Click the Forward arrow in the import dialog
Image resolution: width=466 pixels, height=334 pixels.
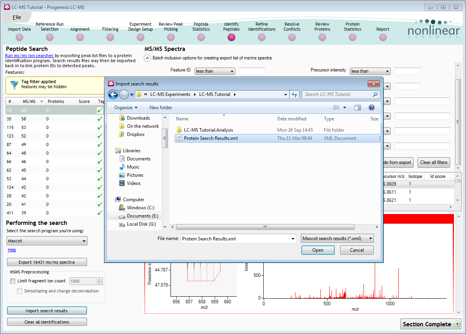[x=124, y=94]
